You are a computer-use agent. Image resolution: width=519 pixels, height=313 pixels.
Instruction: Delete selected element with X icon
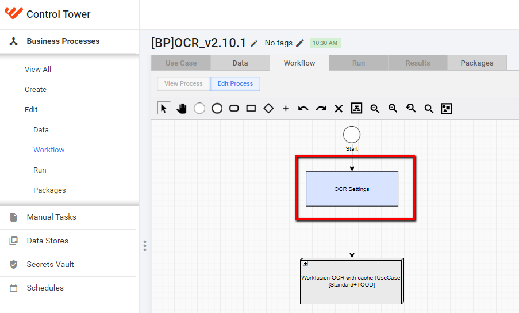coord(339,109)
